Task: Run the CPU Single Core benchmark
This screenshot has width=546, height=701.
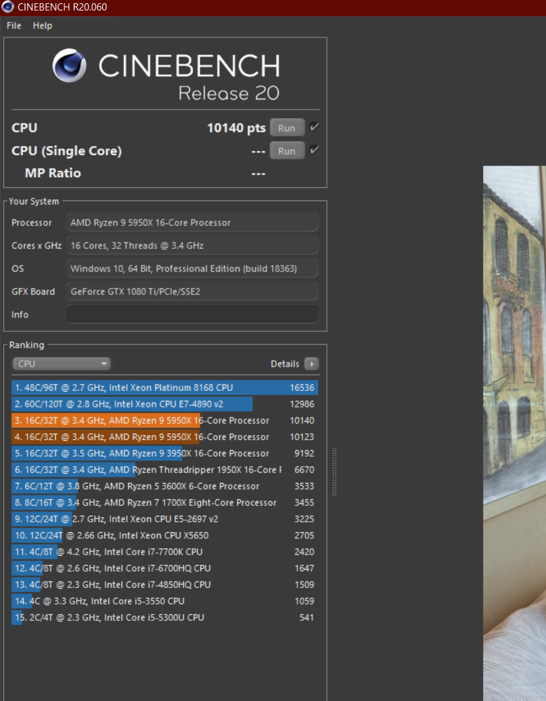Action: click(x=287, y=151)
